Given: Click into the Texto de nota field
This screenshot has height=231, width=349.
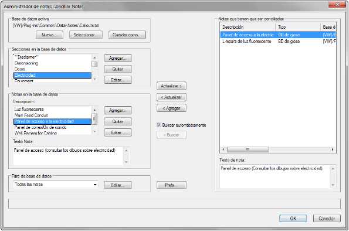Looking at the screenshot, I should point(275,176).
